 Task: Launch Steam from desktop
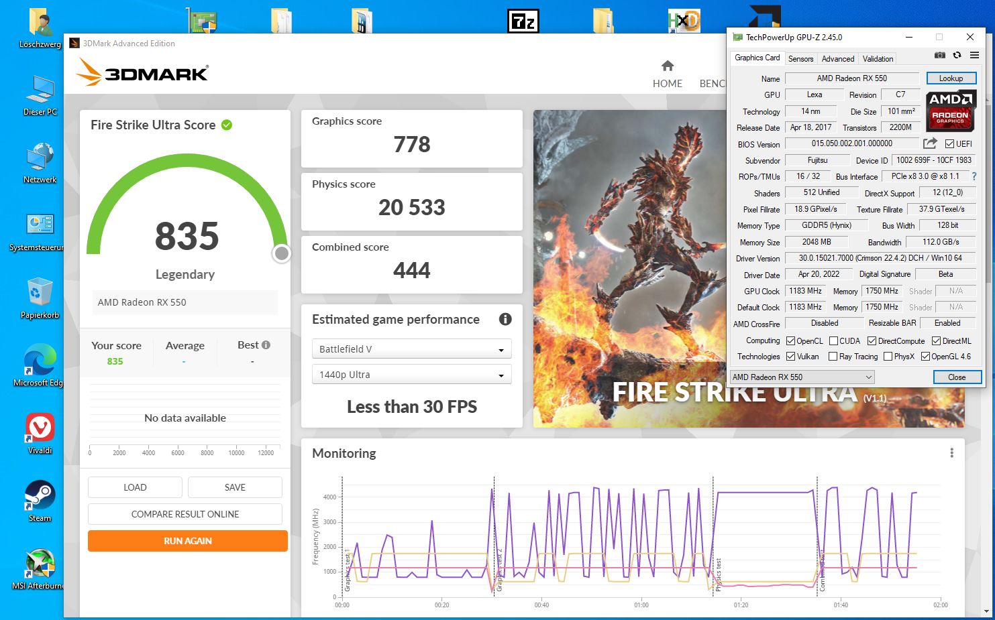click(40, 501)
